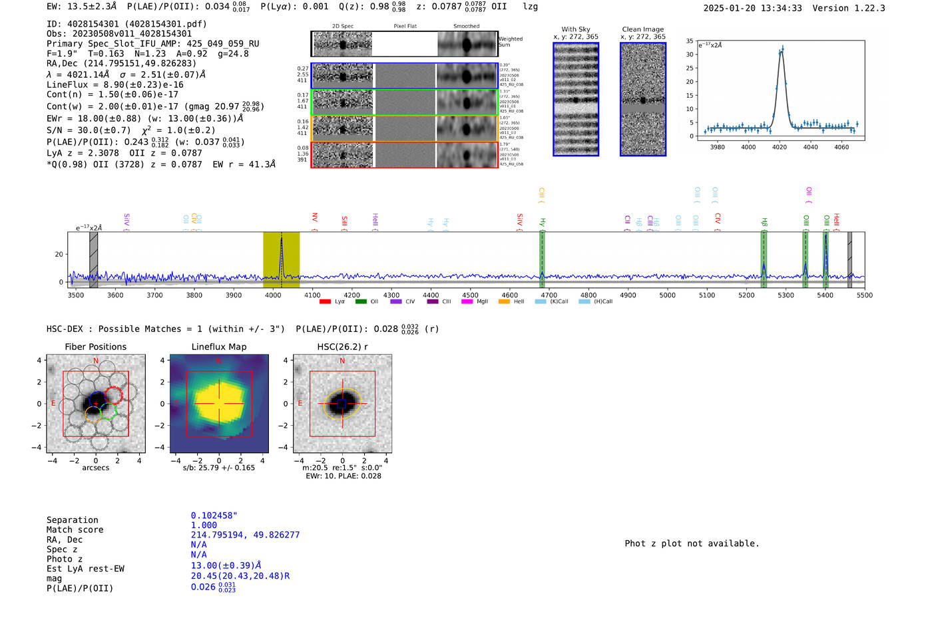This screenshot has width=932, height=634.
Task: Click the 'P(Lyα): 0.001' header value
Action: pos(294,7)
